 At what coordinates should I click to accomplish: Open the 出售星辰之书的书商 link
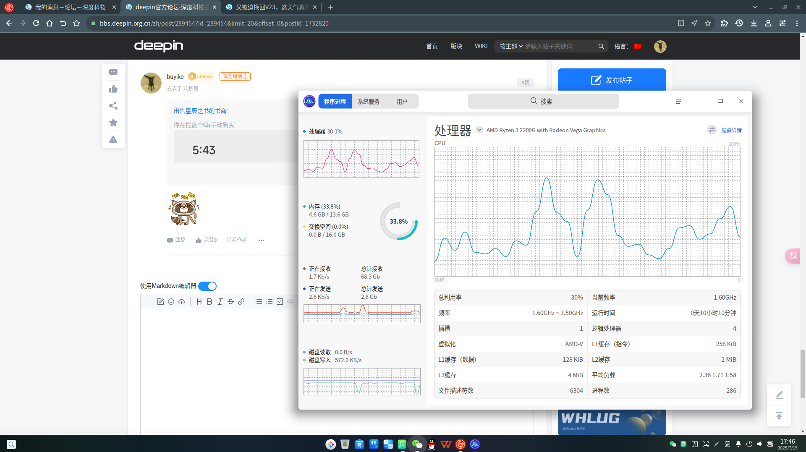click(201, 111)
